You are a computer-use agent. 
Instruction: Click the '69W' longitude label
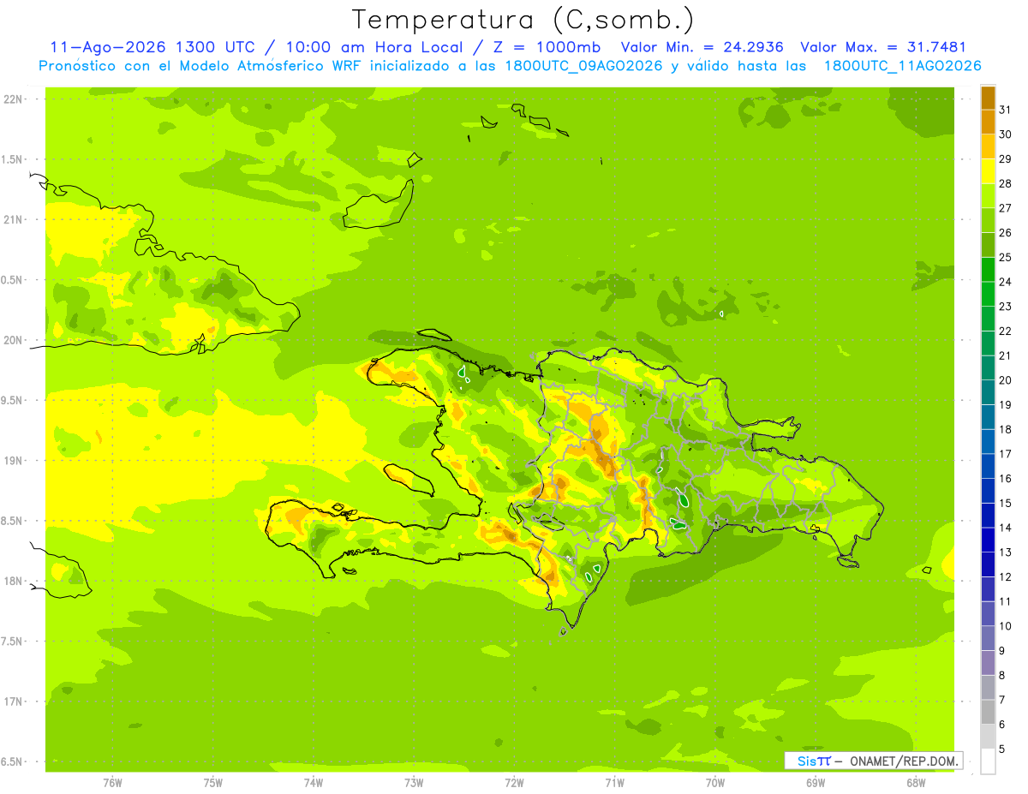coord(816,782)
